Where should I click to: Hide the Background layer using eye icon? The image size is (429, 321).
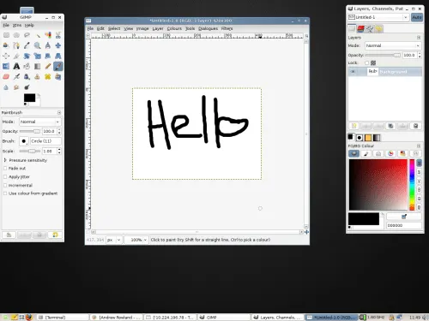tap(353, 72)
